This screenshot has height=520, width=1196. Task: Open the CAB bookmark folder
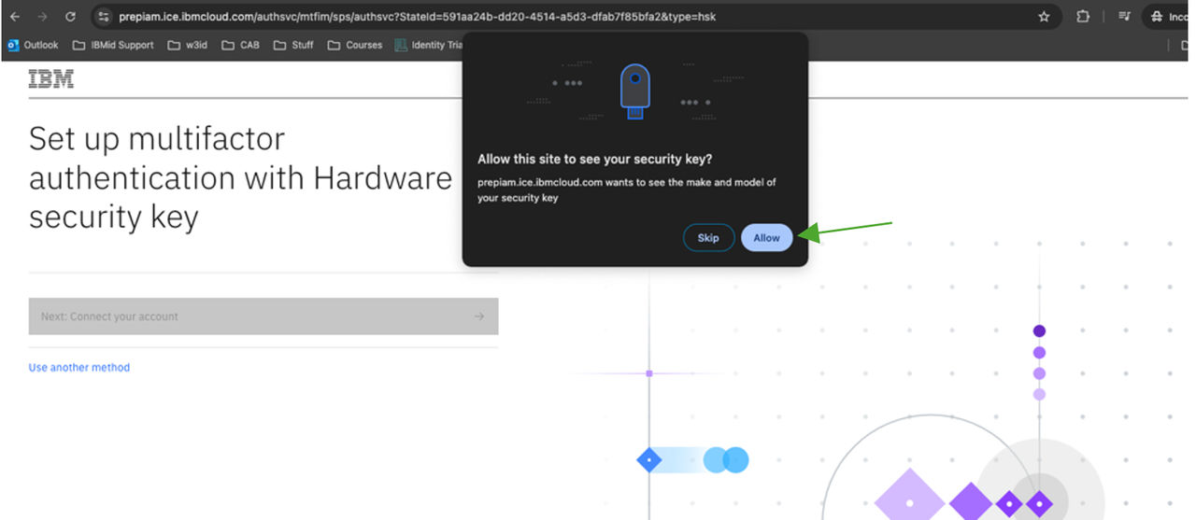pos(240,45)
